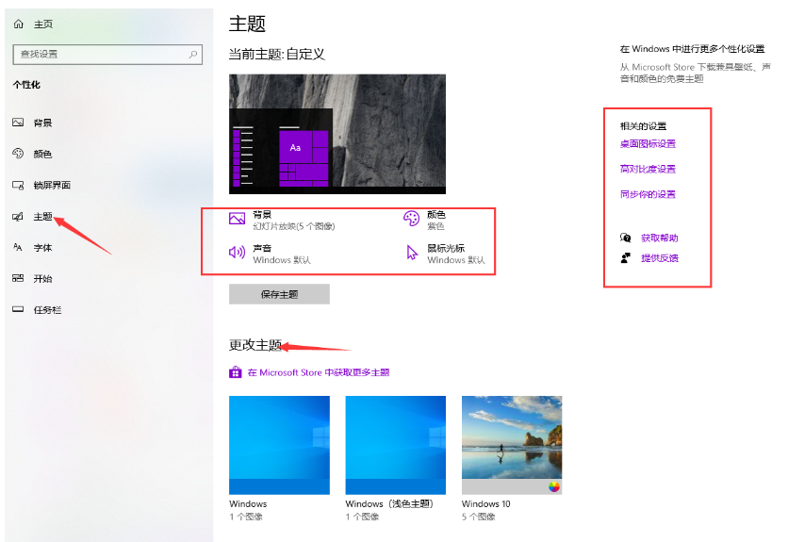This screenshot has width=788, height=542.
Task: Select 背景 in the left sidebar
Action: pos(42,123)
